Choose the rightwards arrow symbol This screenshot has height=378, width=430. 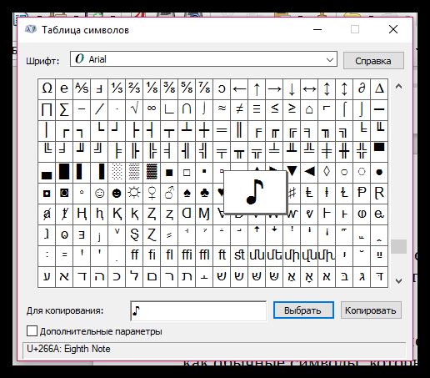pyautogui.click(x=274, y=88)
